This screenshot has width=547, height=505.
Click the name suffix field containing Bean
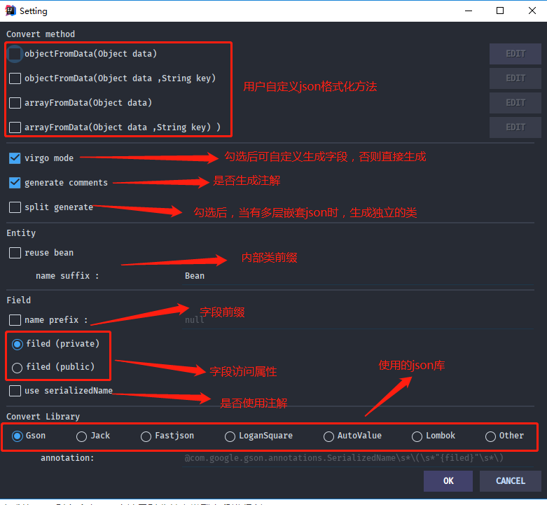coord(358,276)
